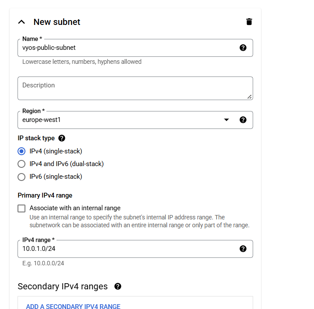Click help icon in Region field
The height and width of the screenshot is (309, 314).
tap(243, 120)
